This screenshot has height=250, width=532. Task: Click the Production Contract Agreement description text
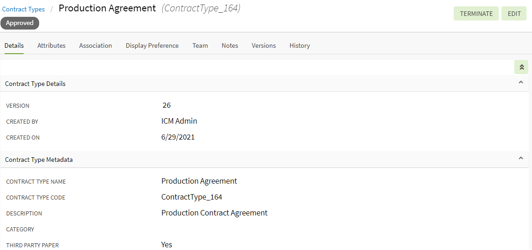214,213
